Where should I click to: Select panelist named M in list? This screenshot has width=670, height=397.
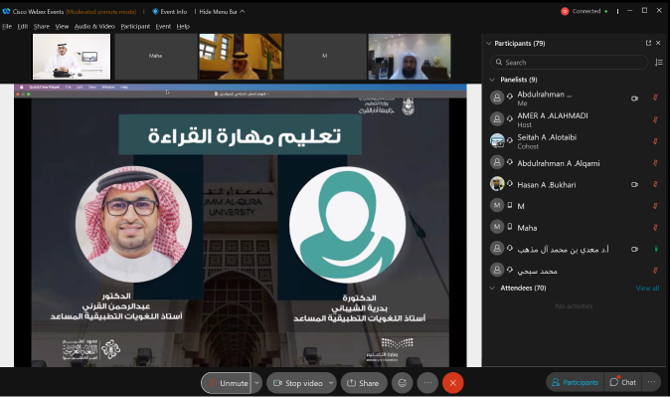click(575, 206)
